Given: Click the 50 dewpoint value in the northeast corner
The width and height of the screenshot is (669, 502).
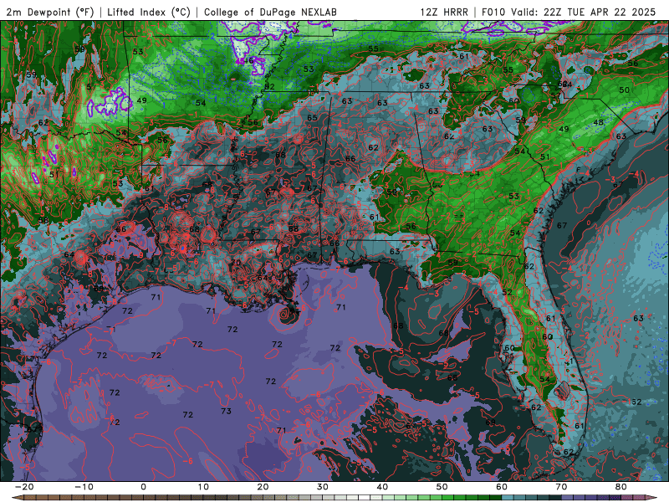Looking at the screenshot, I should tap(624, 90).
